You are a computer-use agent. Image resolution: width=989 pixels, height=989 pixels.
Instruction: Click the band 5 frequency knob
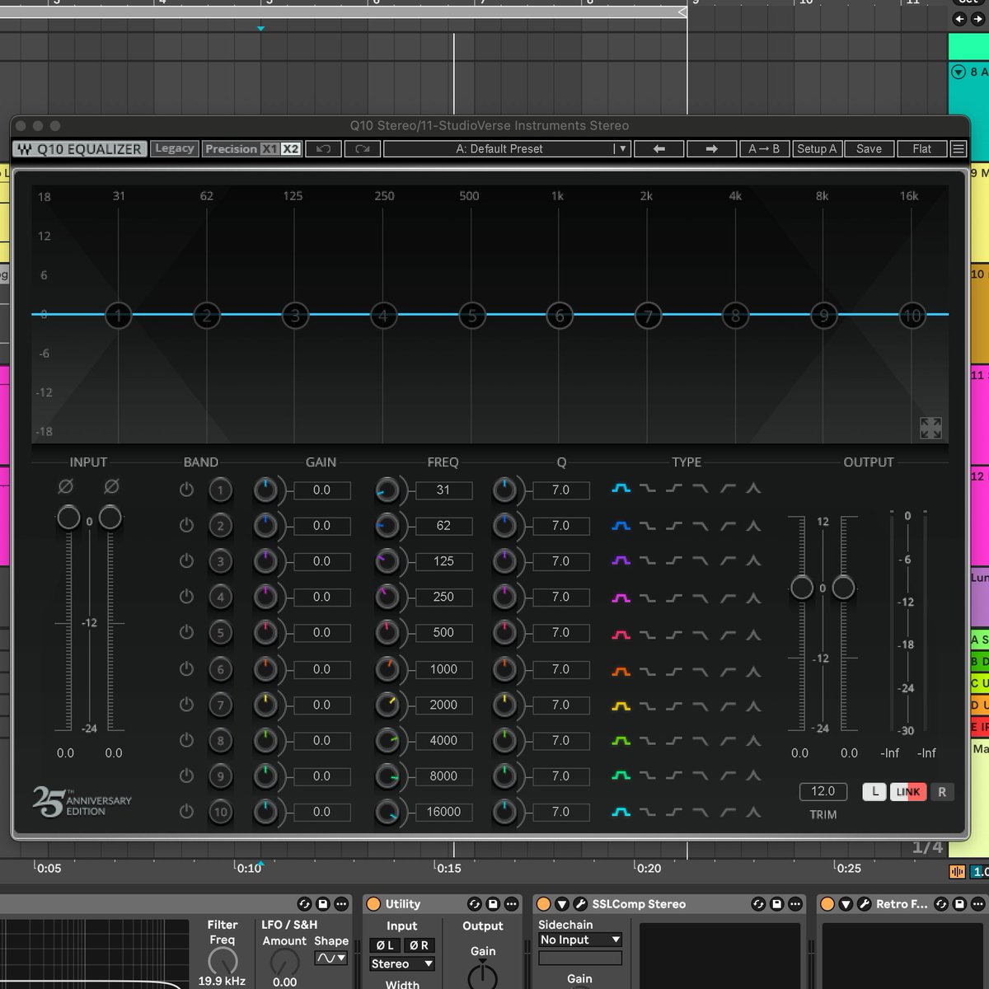pos(387,632)
